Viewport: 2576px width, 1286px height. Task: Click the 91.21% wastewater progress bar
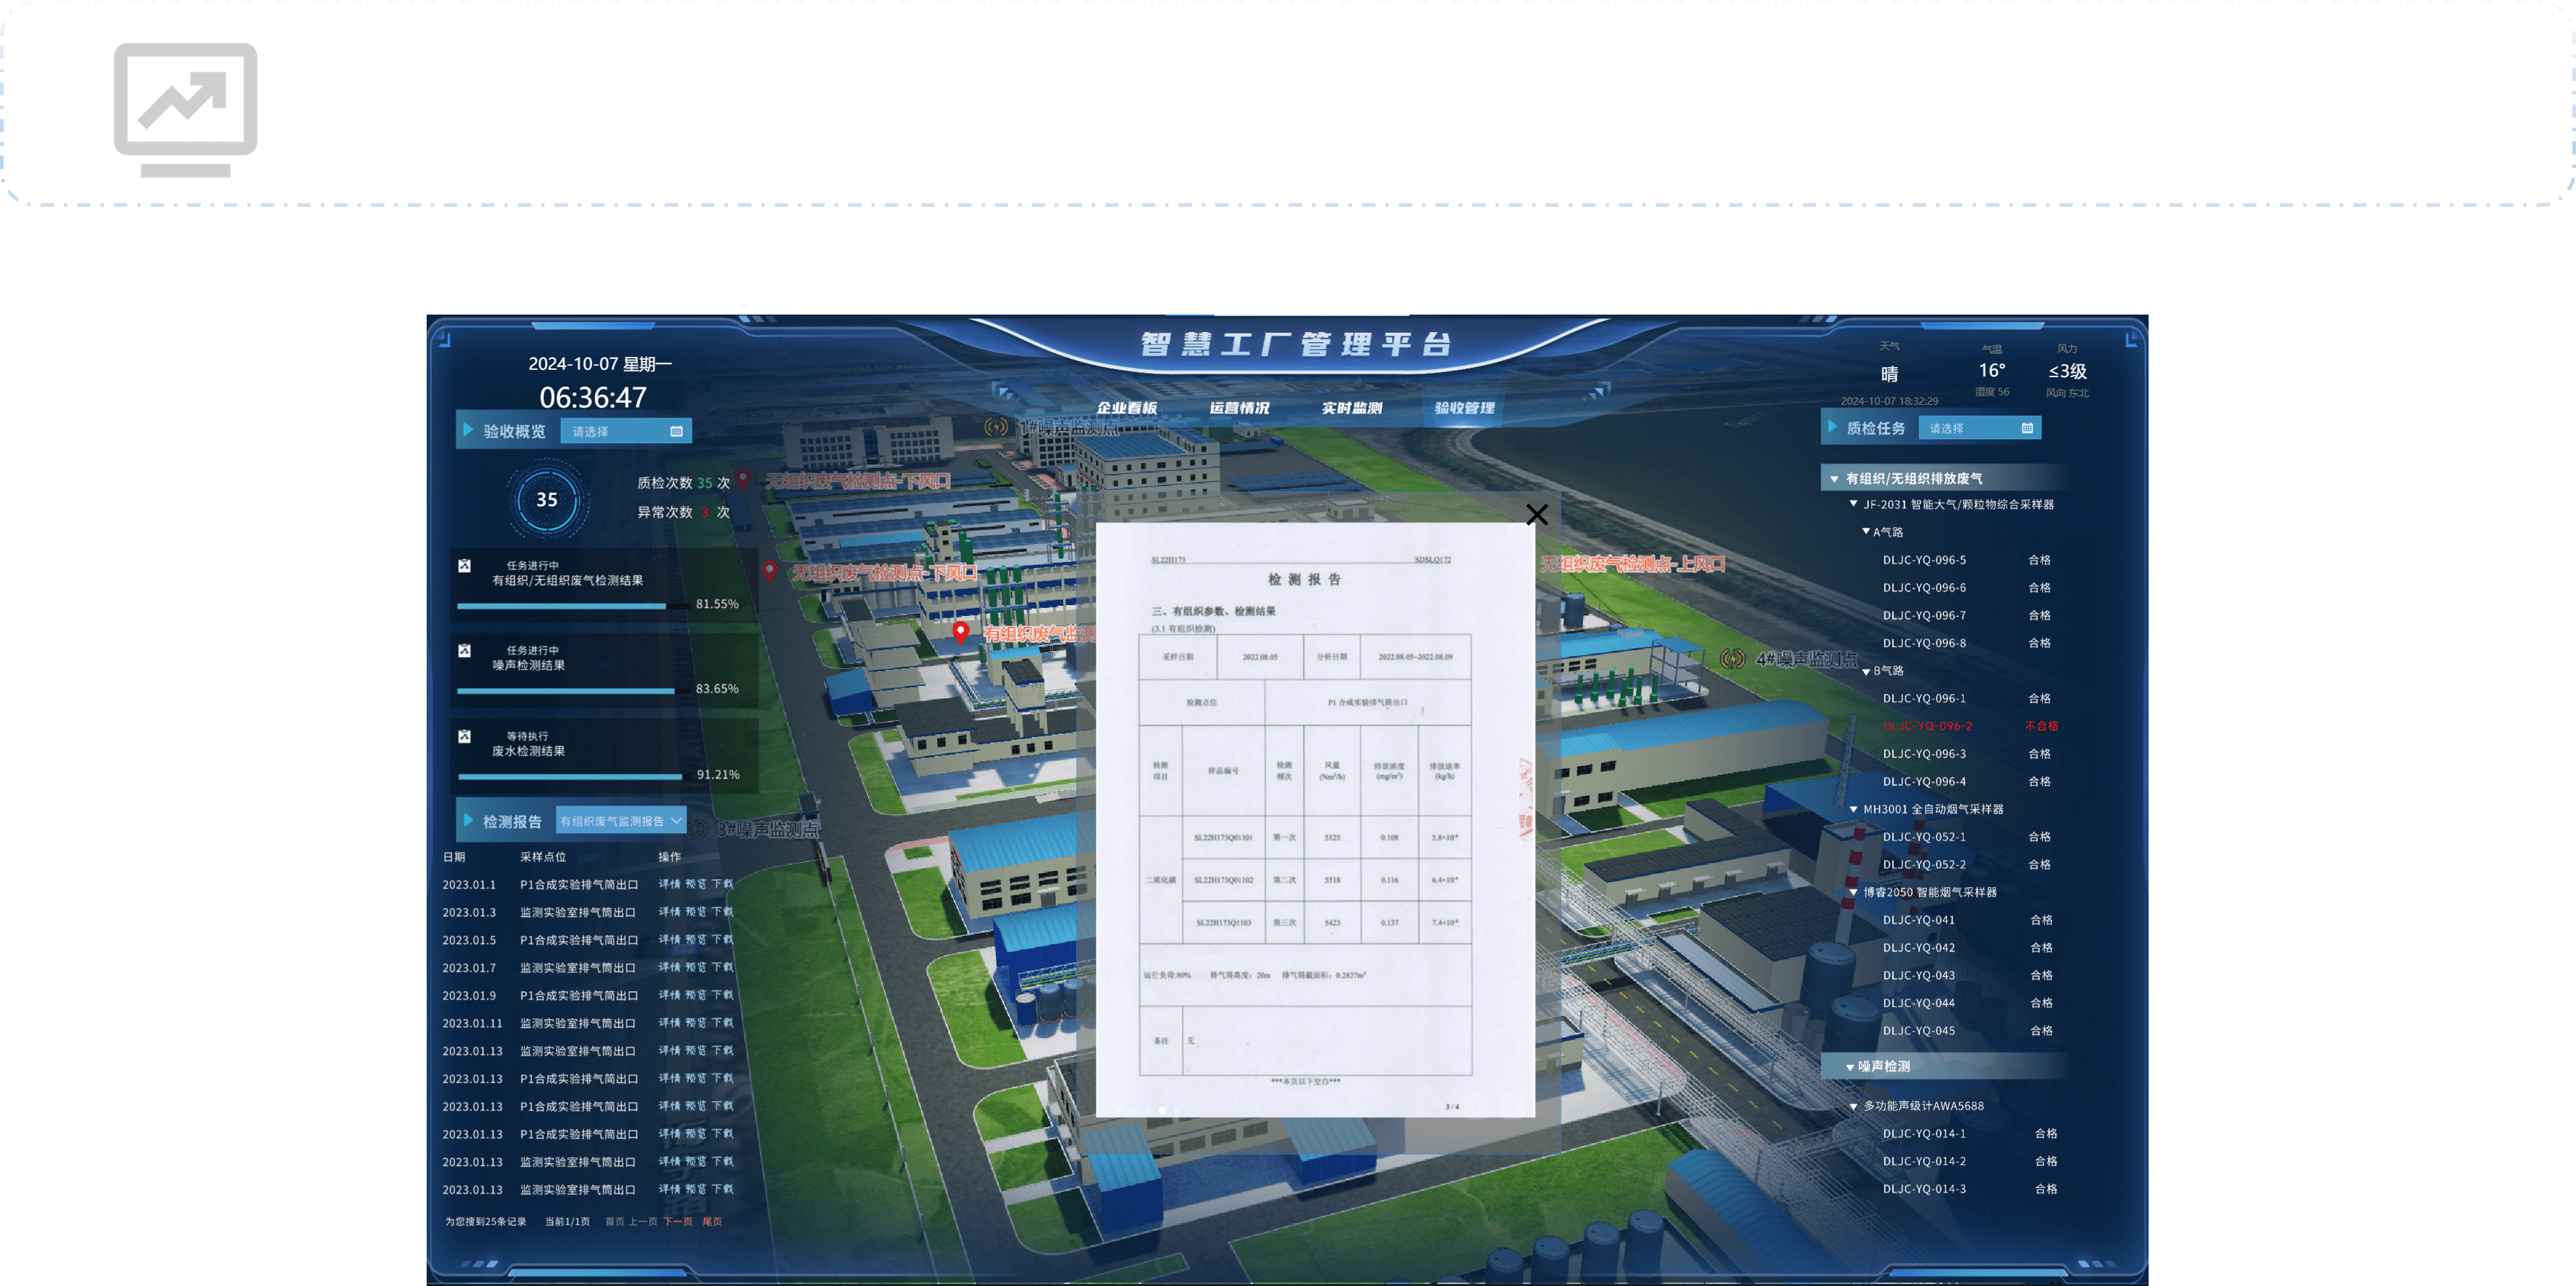(x=574, y=776)
